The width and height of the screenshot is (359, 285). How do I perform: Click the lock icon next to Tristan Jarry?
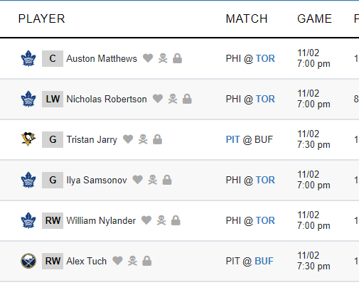tap(158, 139)
